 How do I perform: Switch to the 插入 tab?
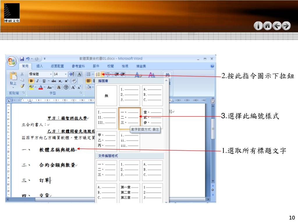coord(40,66)
